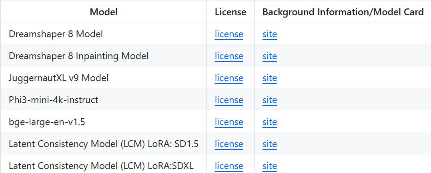Follow site link for LCM LoRA:SDXL

[269, 166]
